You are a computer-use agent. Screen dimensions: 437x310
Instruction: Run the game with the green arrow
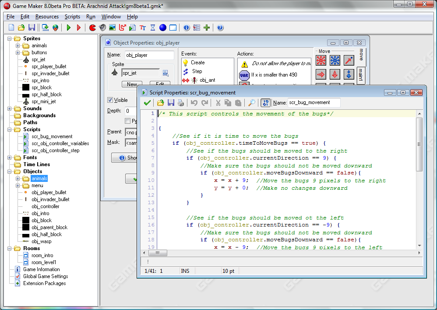pyautogui.click(x=69, y=28)
